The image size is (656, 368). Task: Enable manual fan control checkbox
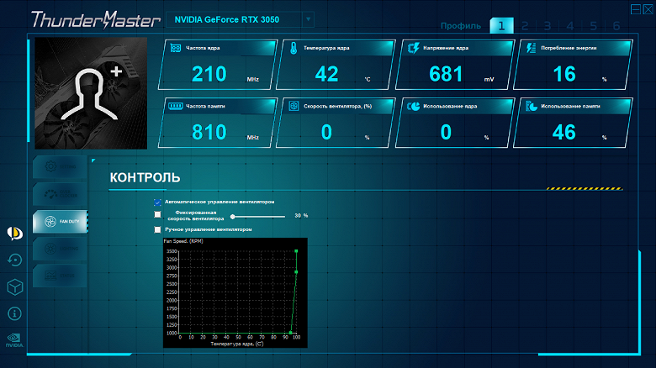click(157, 229)
